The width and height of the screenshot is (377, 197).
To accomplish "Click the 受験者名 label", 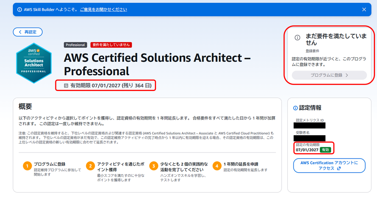I will pos(302,133).
